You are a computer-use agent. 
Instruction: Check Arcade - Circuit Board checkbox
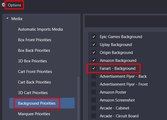[x=94, y=116]
